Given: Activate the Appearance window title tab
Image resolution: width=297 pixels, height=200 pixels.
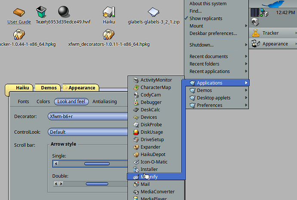Looking at the screenshot, I should pos(81,88).
